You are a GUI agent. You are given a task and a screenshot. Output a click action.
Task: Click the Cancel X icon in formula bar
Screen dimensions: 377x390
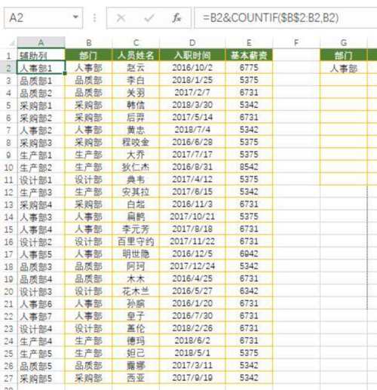(x=121, y=18)
